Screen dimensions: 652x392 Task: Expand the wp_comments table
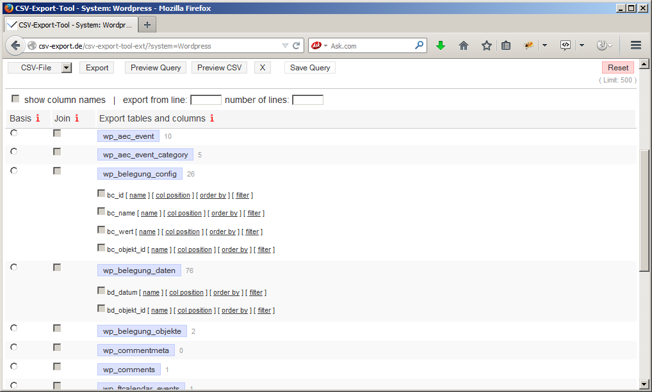click(x=129, y=370)
